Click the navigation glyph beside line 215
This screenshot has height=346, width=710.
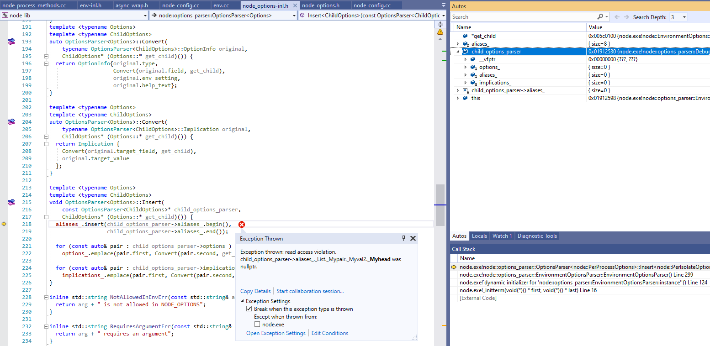(x=11, y=202)
